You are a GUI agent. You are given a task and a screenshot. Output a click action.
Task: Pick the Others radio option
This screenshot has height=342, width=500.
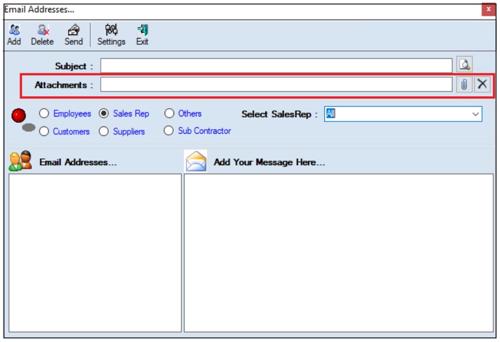[169, 114]
